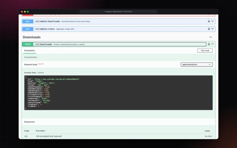Screen dimensions: 237x148
Task: Click the "embedChapters": true line
Action: [38, 91]
